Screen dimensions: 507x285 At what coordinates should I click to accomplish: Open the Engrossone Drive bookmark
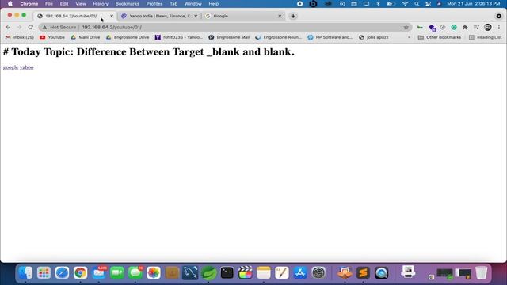click(128, 37)
